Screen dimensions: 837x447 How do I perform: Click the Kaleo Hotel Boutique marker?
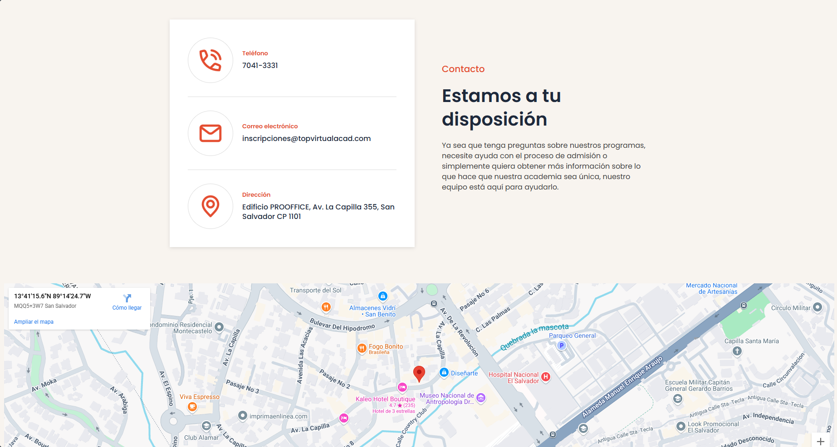click(402, 387)
